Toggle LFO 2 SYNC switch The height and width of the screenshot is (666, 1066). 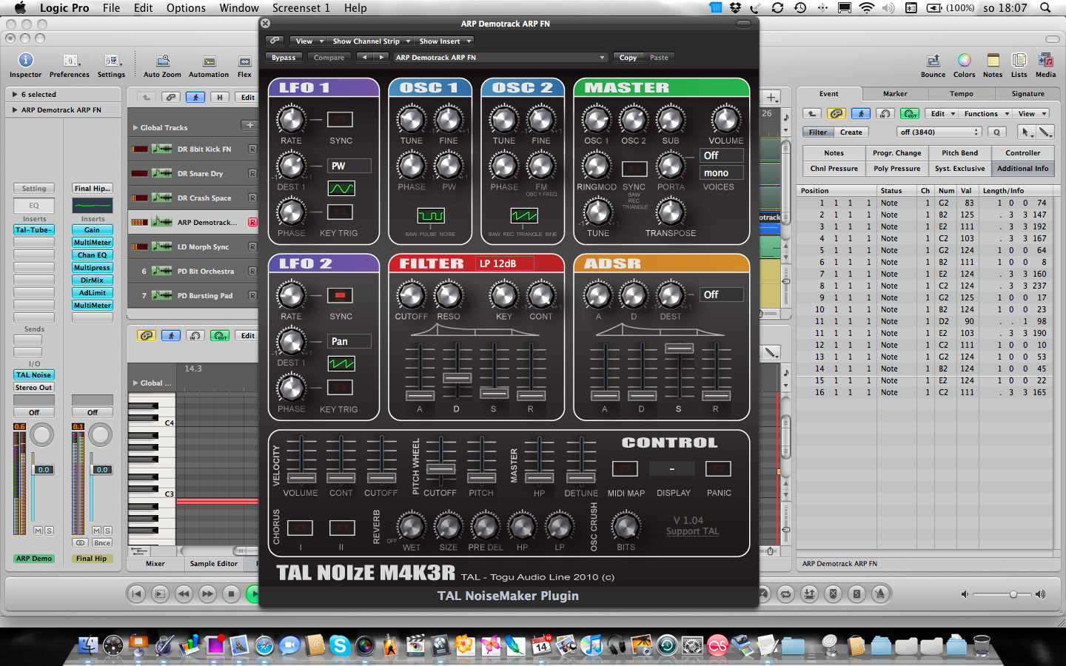pos(341,295)
